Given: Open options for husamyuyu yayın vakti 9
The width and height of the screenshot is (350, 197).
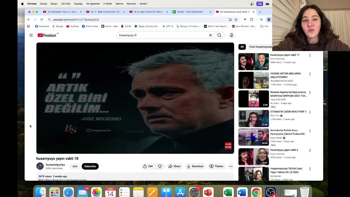Looking at the screenshot, I should [x=310, y=150].
